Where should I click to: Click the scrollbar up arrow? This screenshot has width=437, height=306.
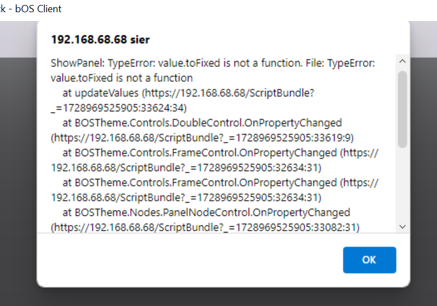(403, 61)
